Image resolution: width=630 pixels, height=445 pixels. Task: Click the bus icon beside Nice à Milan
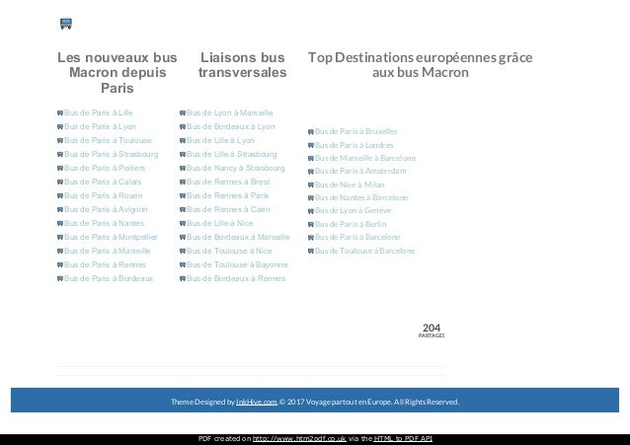coord(311,185)
